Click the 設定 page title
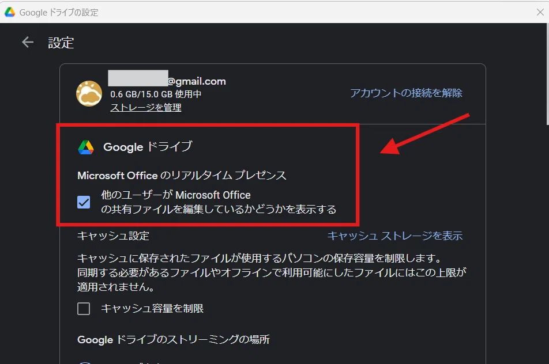This screenshot has width=549, height=364. [61, 43]
